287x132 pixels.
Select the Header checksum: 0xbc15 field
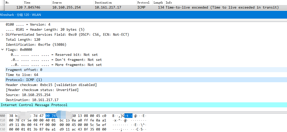(x=51, y=85)
